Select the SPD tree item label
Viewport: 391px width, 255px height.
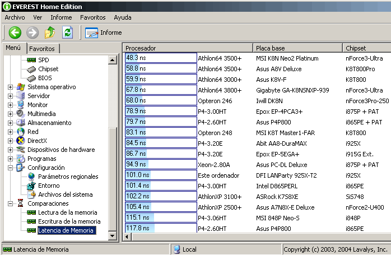(x=44, y=60)
